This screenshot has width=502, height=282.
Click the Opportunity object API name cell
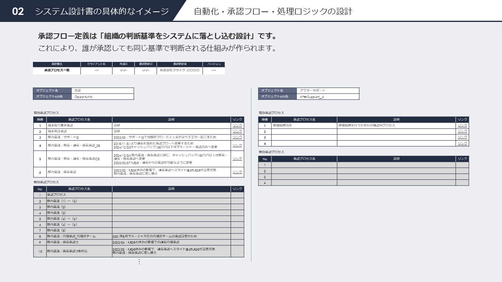[x=103, y=97]
